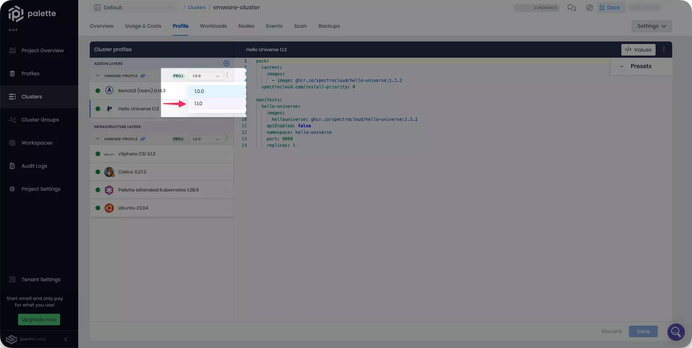Select version 1.0.0 in dropdown list

click(217, 91)
